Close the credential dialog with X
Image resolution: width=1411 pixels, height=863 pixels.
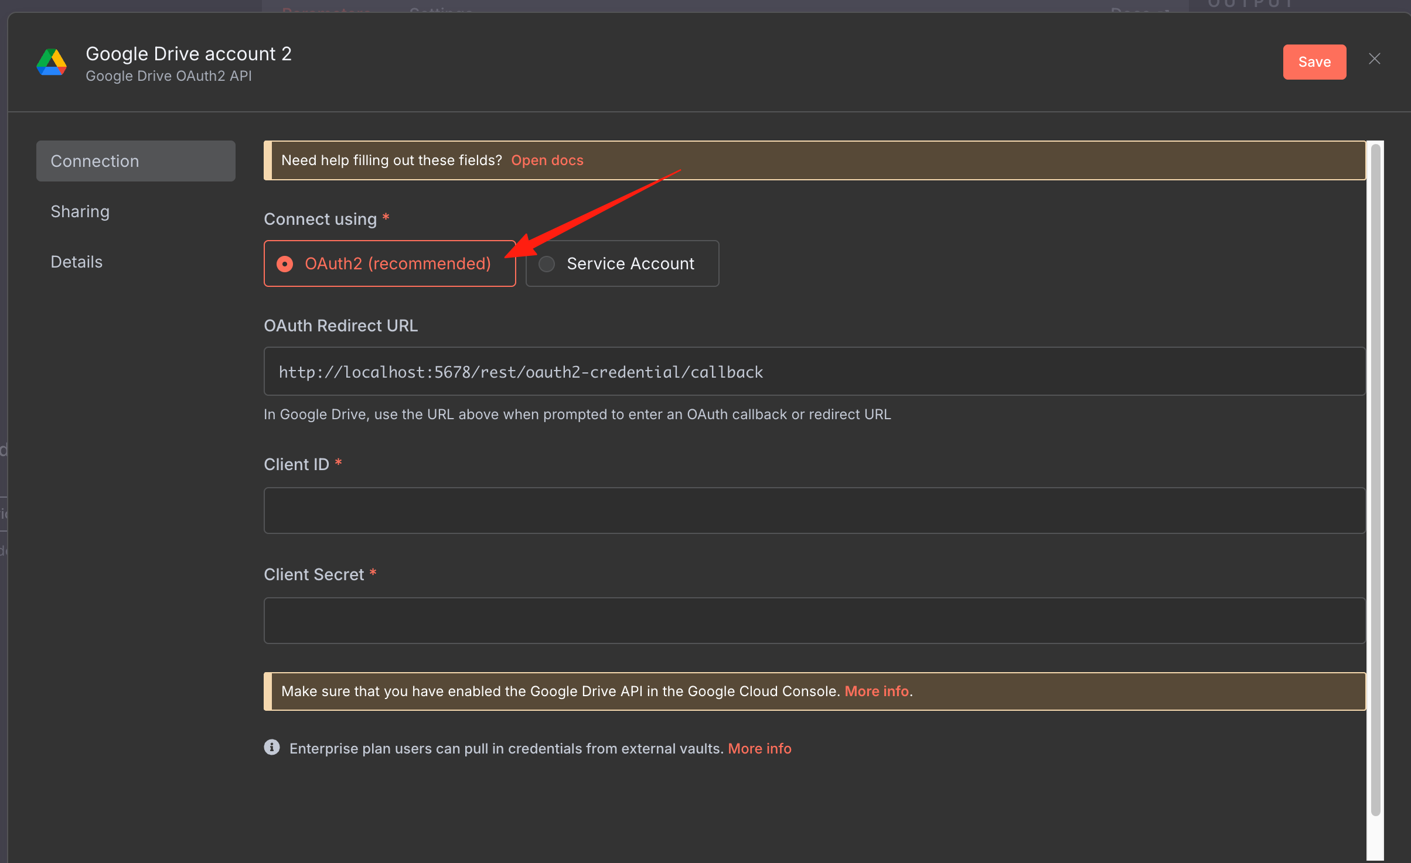1374,59
